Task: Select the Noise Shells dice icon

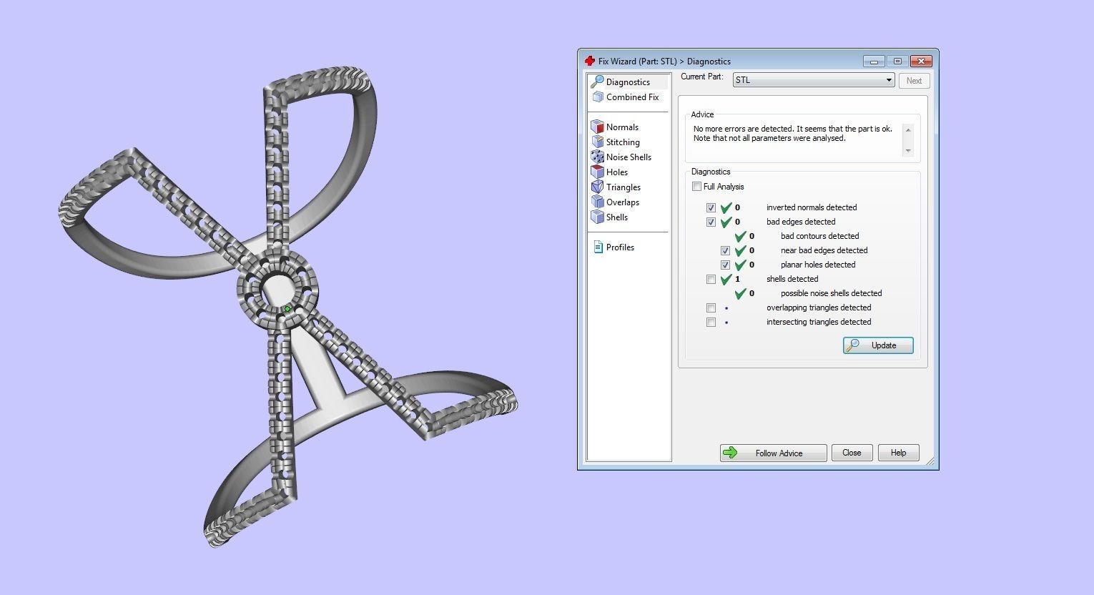Action: [x=597, y=157]
